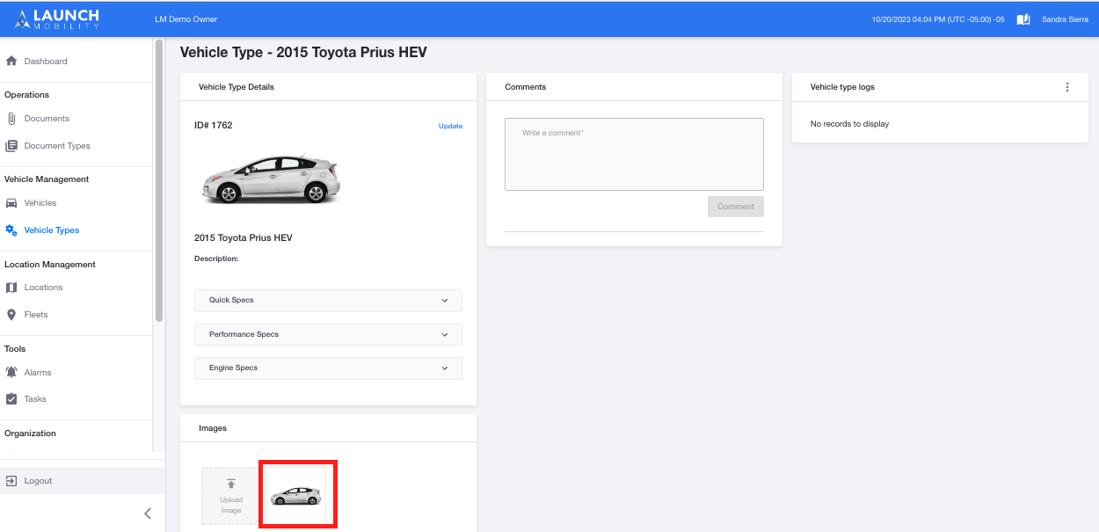Click the Update link
Image resolution: width=1099 pixels, height=532 pixels.
[x=450, y=126]
